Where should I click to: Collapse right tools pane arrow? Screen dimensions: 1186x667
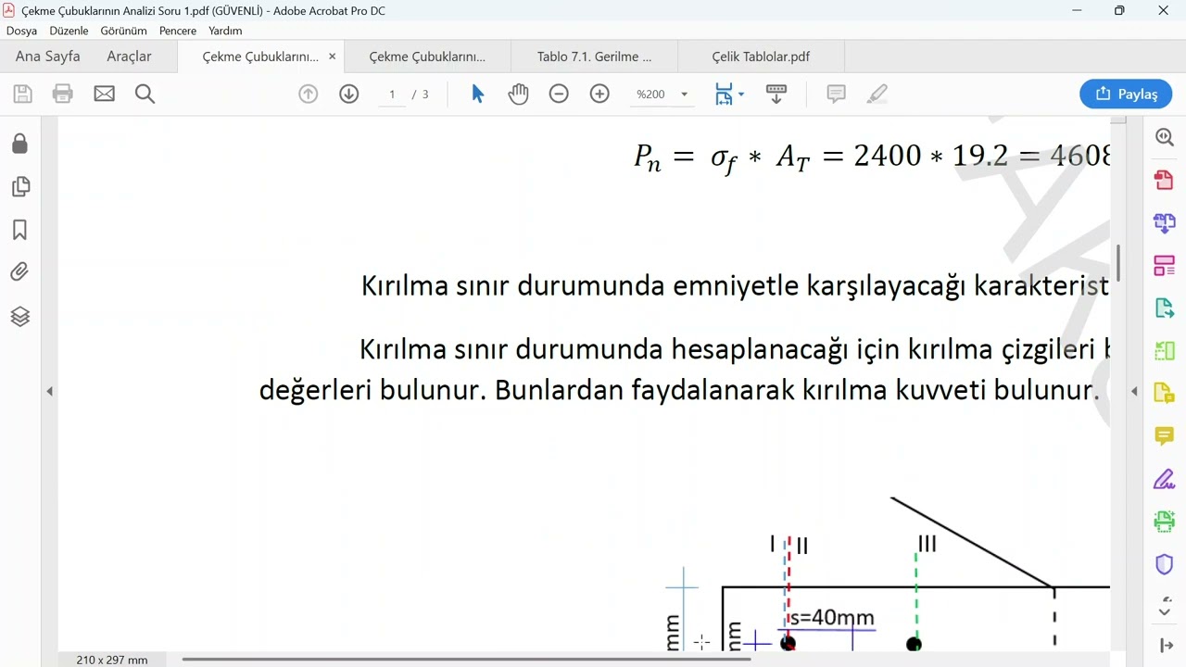[1134, 392]
